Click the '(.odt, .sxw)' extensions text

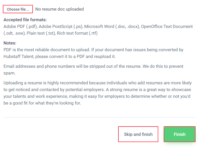pyautogui.click(x=15, y=33)
